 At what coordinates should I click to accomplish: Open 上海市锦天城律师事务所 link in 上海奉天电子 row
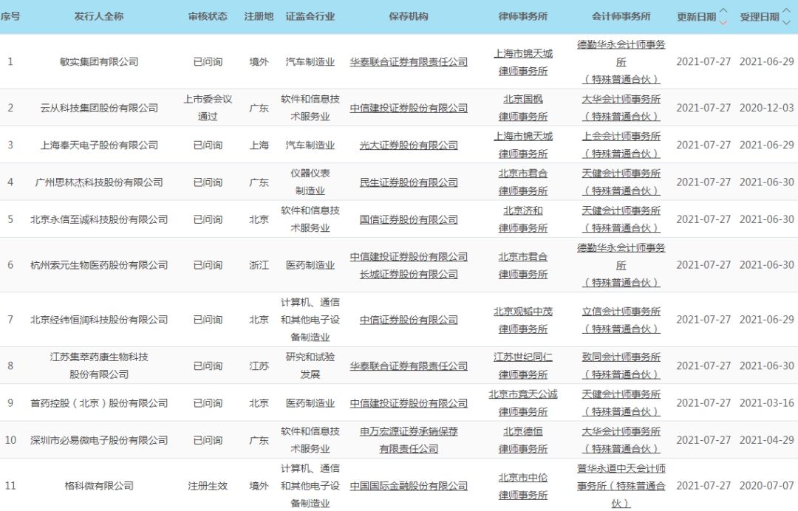click(x=522, y=145)
